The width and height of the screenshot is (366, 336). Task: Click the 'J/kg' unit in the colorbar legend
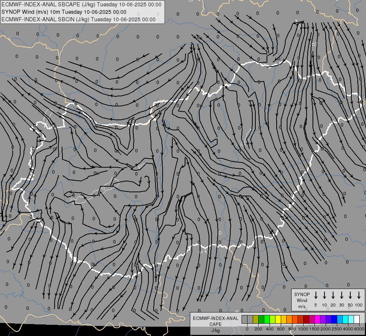pyautogui.click(x=215, y=330)
